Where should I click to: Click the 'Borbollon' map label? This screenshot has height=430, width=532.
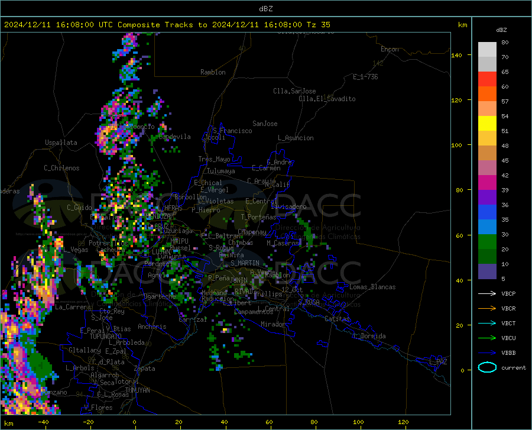pos(190,197)
